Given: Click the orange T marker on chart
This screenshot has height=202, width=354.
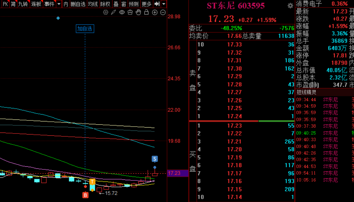Looking at the screenshot, I should 92,182.
